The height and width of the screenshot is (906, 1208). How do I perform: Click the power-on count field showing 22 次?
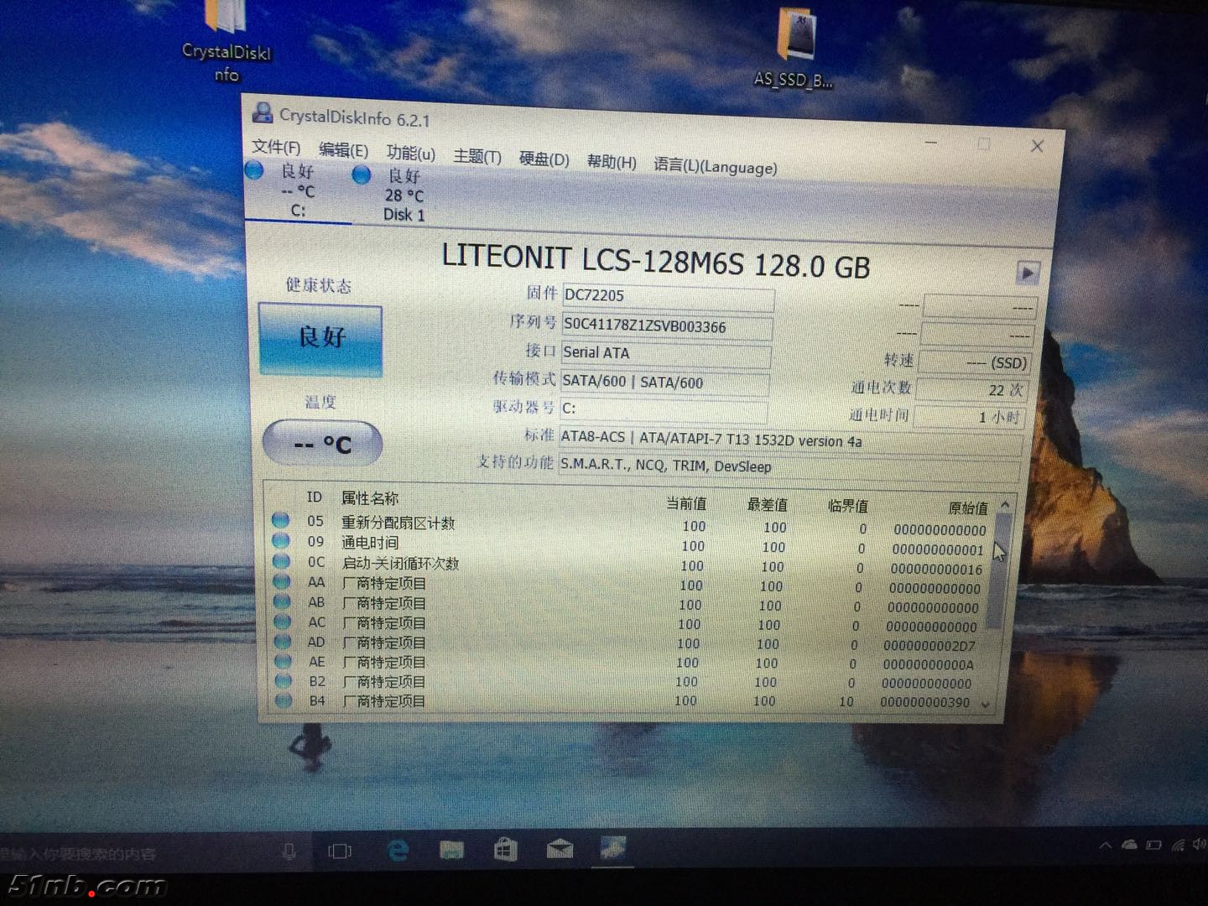coord(971,389)
